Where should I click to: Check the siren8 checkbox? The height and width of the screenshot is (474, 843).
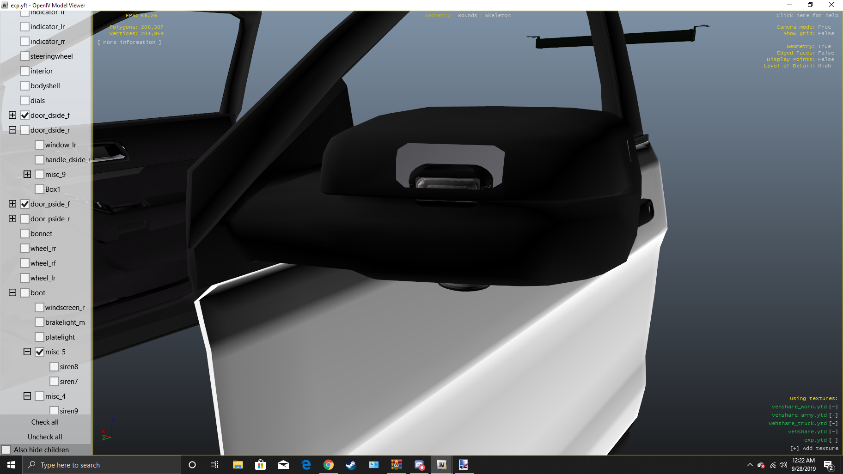click(x=55, y=367)
